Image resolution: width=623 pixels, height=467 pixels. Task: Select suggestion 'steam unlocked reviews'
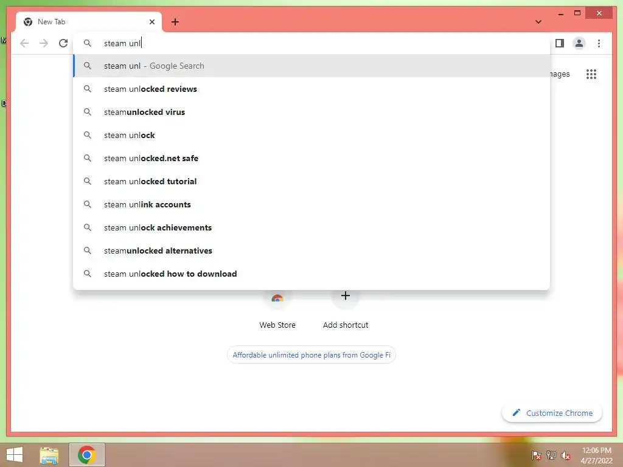coord(311,89)
